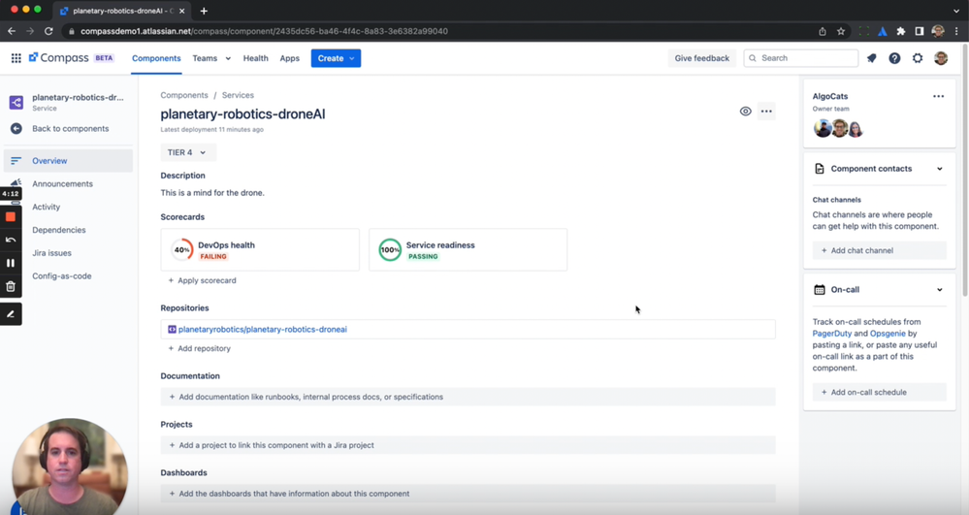Image resolution: width=969 pixels, height=515 pixels.
Task: Click Add on-call schedule
Action: pos(879,392)
